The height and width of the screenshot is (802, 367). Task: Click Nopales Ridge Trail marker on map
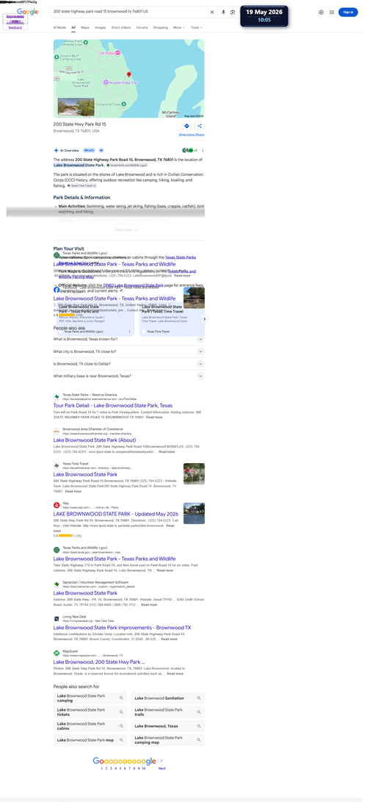point(106,82)
